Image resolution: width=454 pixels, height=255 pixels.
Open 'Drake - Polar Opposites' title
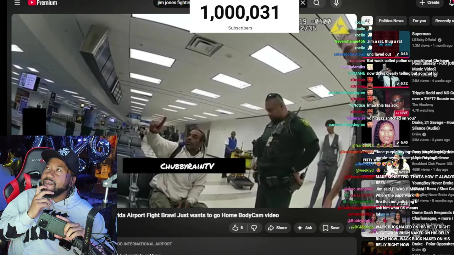(x=433, y=244)
